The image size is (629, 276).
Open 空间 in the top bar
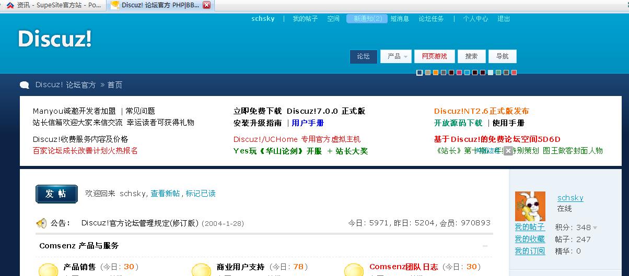click(333, 18)
